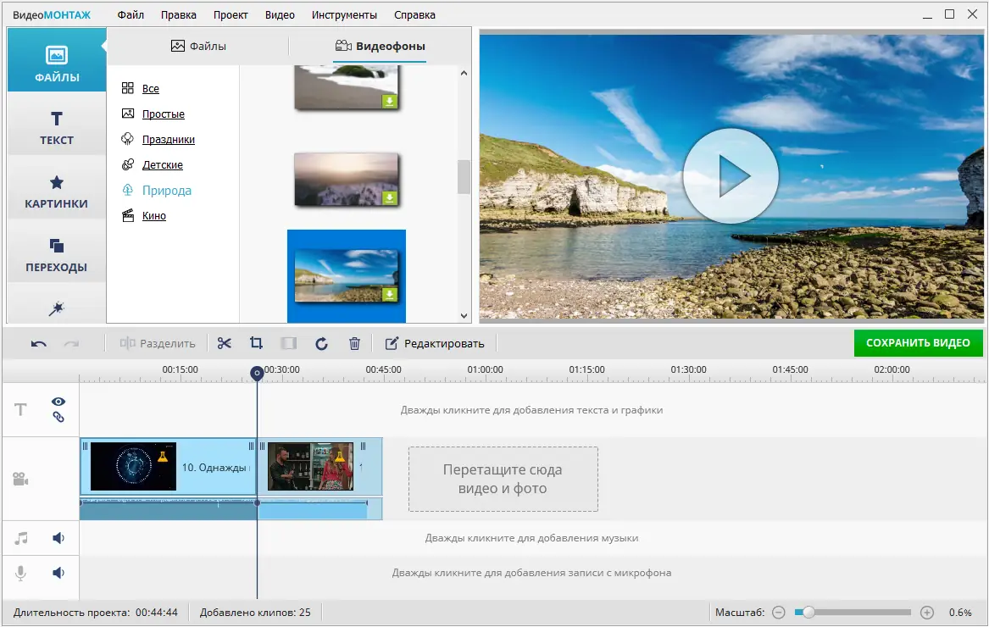Open the Переходы section in sidebar

[x=57, y=255]
